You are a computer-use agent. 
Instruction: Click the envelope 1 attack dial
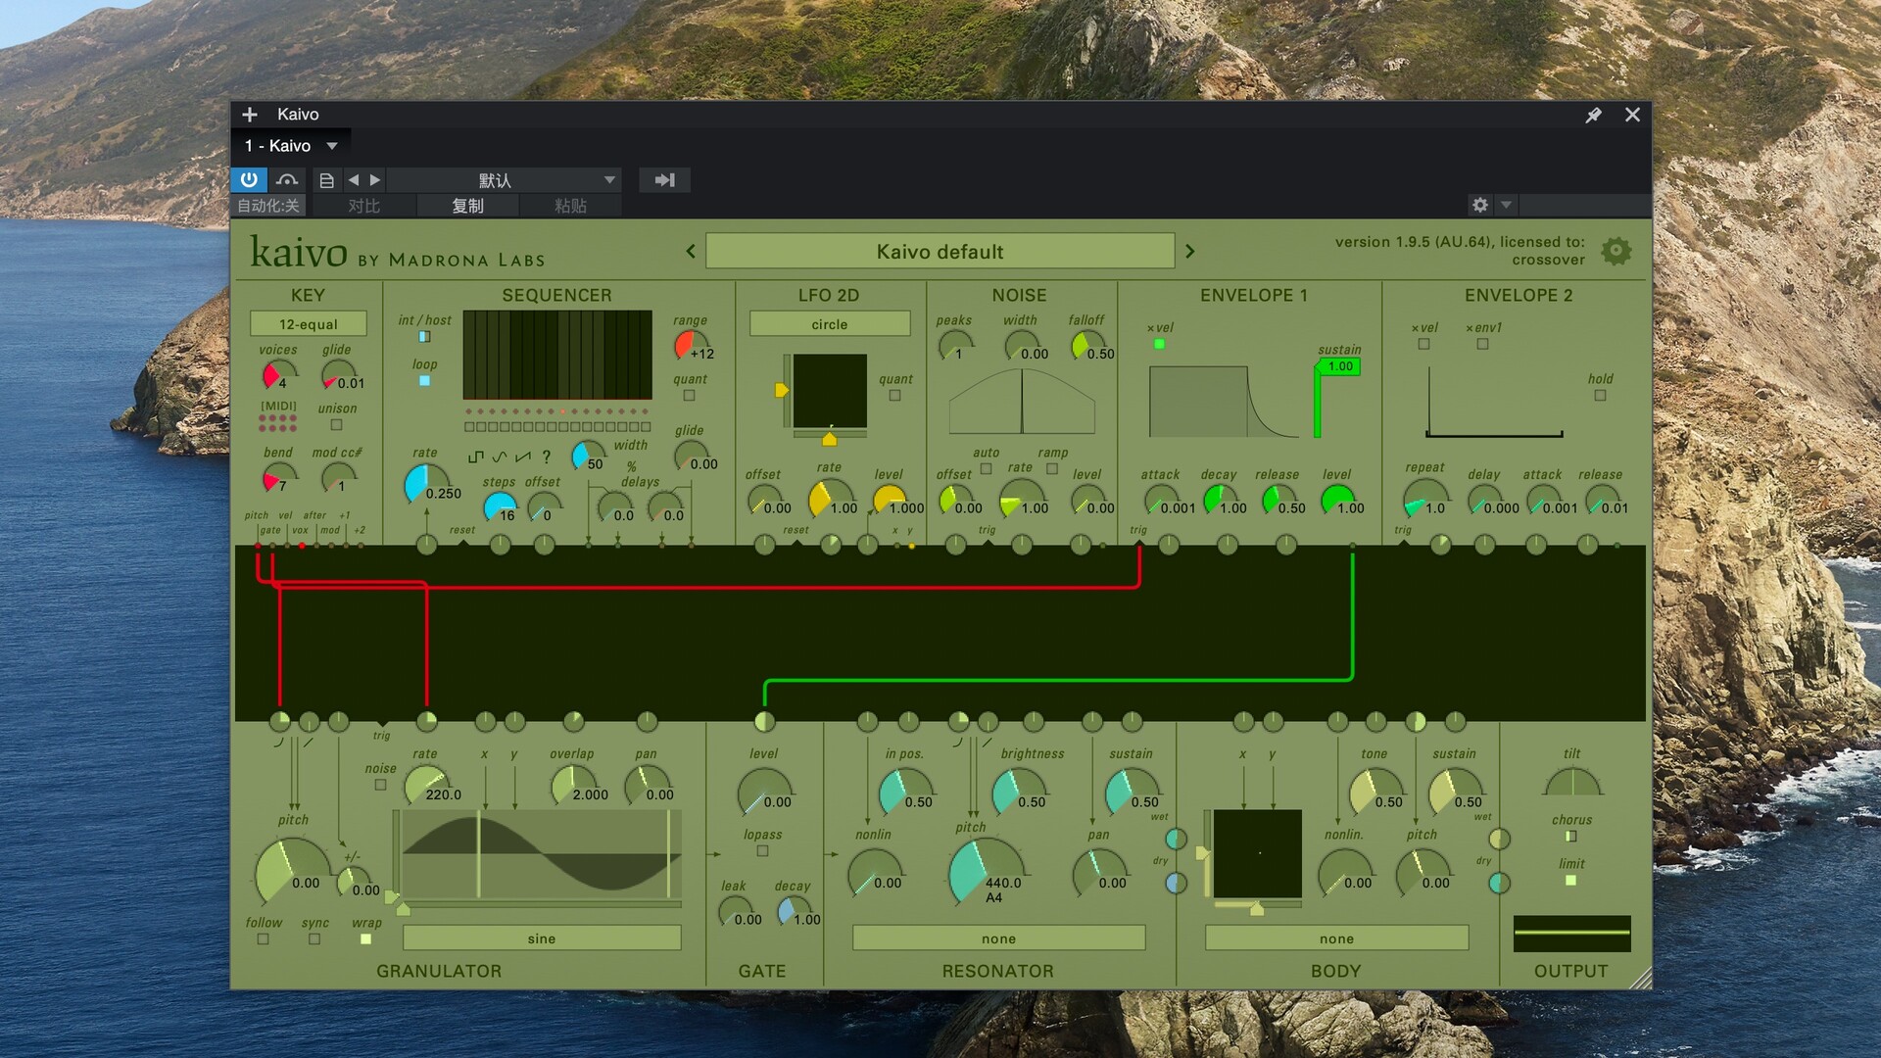[x=1161, y=500]
